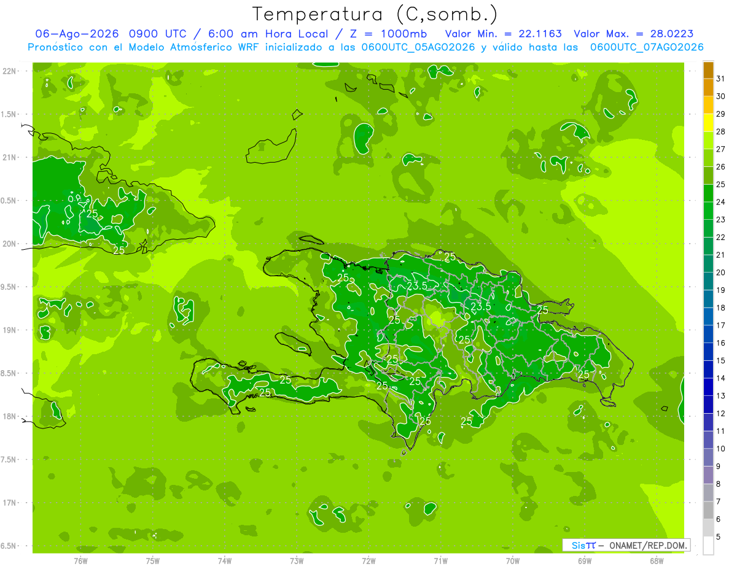Click the '17N' latitude label

[9, 503]
